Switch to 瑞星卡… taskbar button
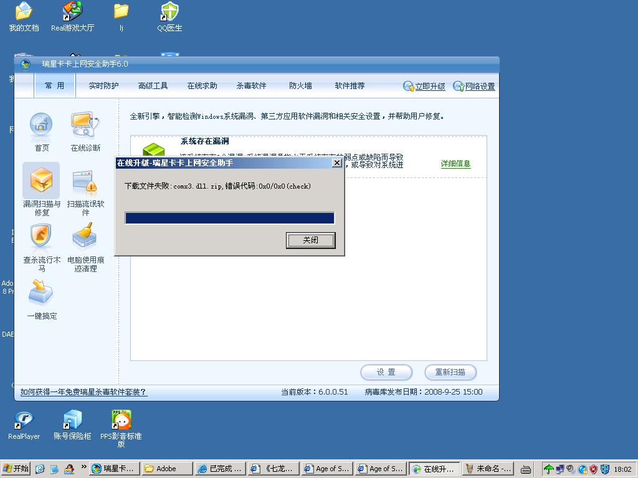This screenshot has height=478, width=638. (115, 469)
